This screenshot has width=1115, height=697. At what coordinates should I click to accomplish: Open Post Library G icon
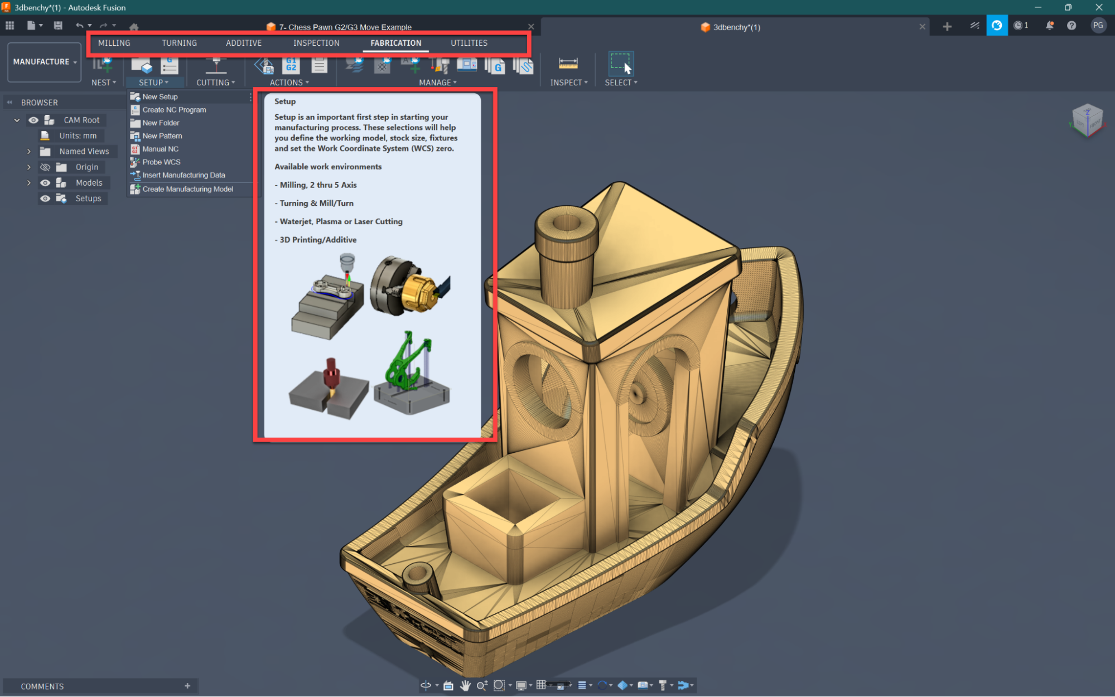[x=495, y=65]
